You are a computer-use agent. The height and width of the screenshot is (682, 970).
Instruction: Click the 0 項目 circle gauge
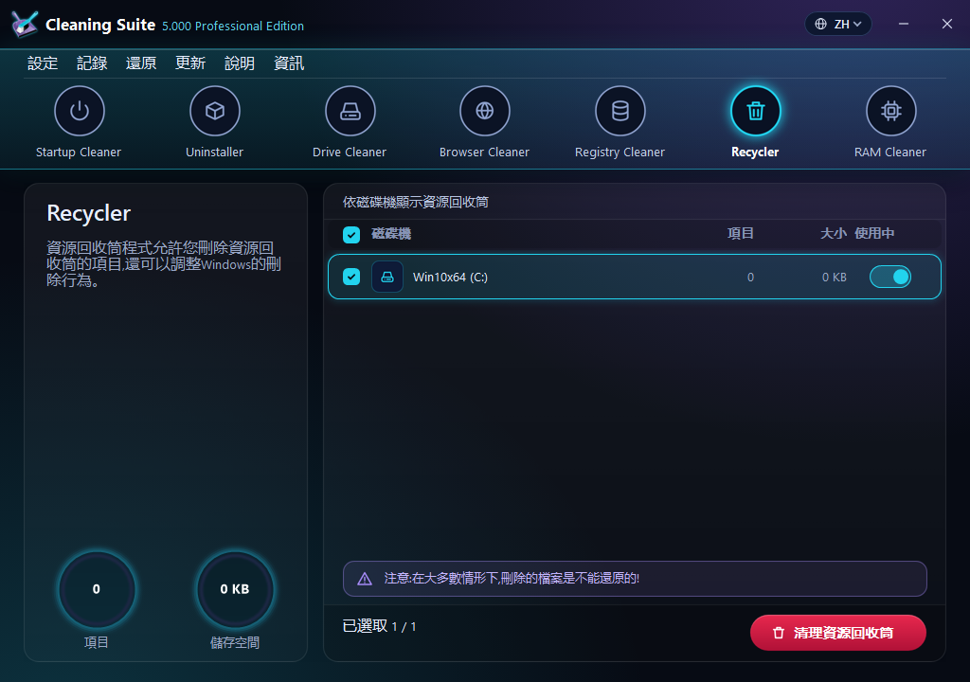point(97,589)
